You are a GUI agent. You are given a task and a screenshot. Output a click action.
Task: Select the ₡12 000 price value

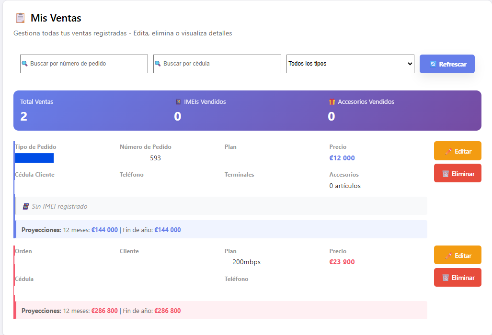[x=342, y=158]
